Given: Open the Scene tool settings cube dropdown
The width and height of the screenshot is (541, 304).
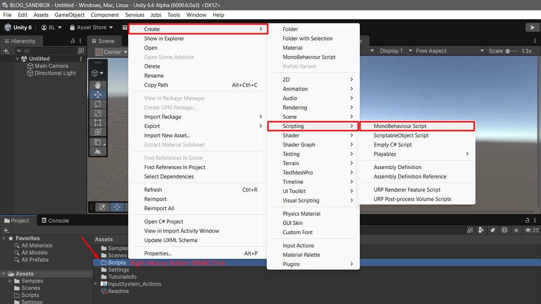Looking at the screenshot, I should click(x=98, y=73).
